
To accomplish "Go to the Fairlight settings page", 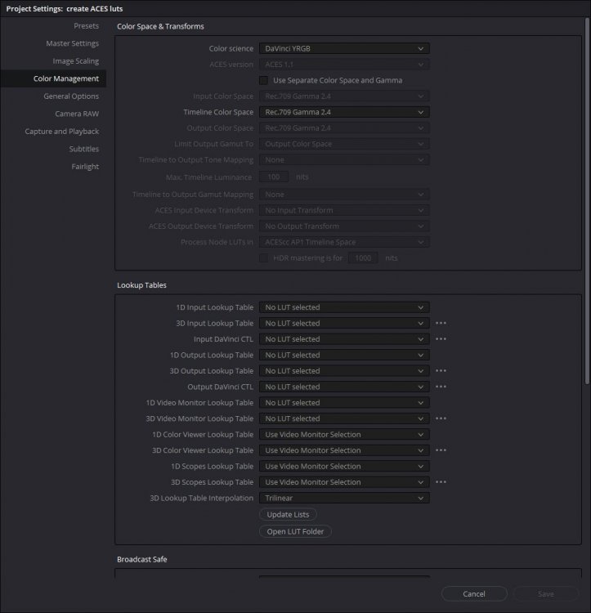I will [84, 167].
